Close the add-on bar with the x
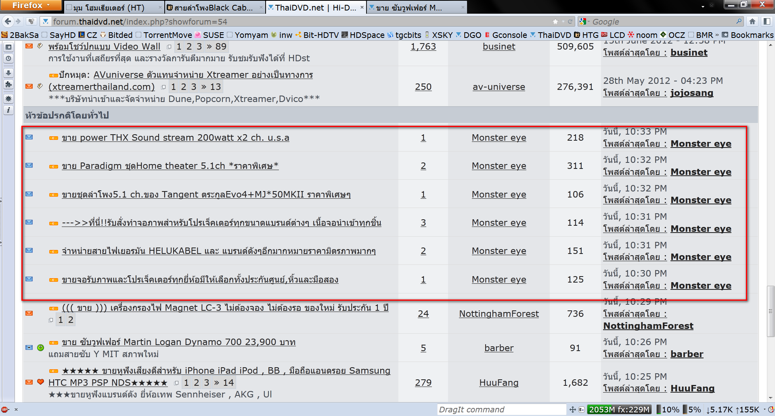This screenshot has height=416, width=775. coord(16,410)
